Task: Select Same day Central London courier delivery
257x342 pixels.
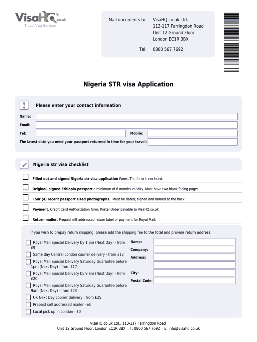Action: click(28, 254)
